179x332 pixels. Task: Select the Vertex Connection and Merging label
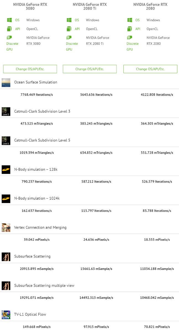tap(40, 227)
